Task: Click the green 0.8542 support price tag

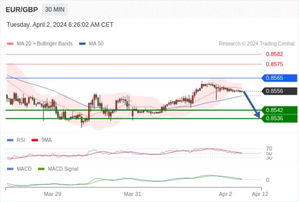Action: [280, 110]
